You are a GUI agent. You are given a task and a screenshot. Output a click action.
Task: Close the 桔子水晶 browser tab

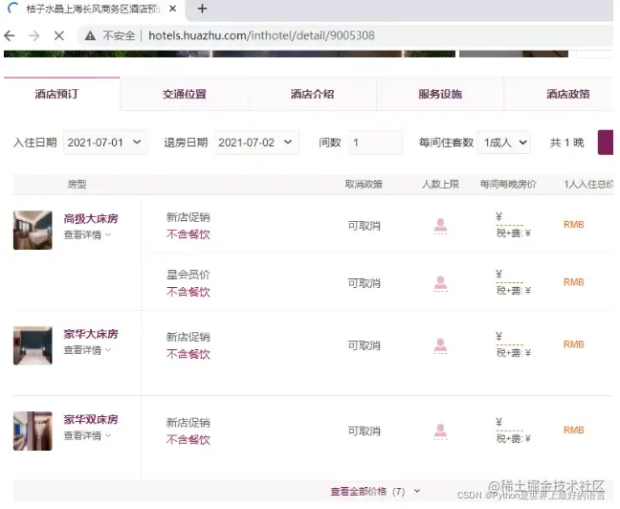click(x=173, y=9)
